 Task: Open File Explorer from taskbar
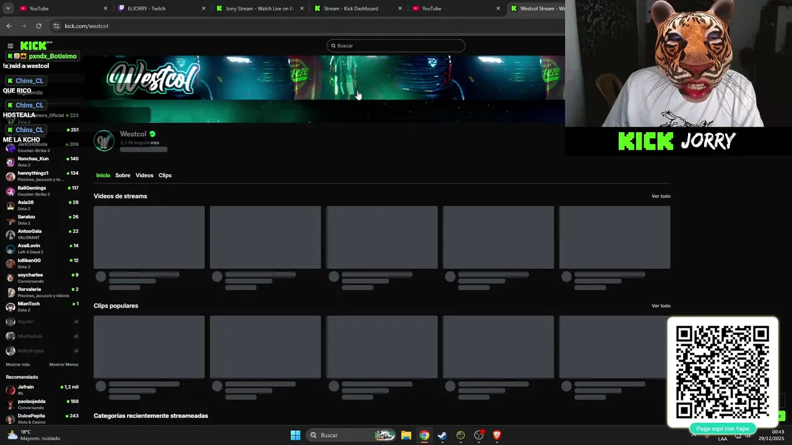coord(406,435)
